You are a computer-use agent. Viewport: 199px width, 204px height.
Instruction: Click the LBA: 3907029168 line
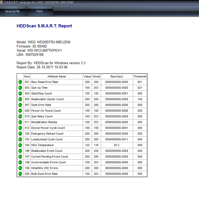click(x=30, y=55)
